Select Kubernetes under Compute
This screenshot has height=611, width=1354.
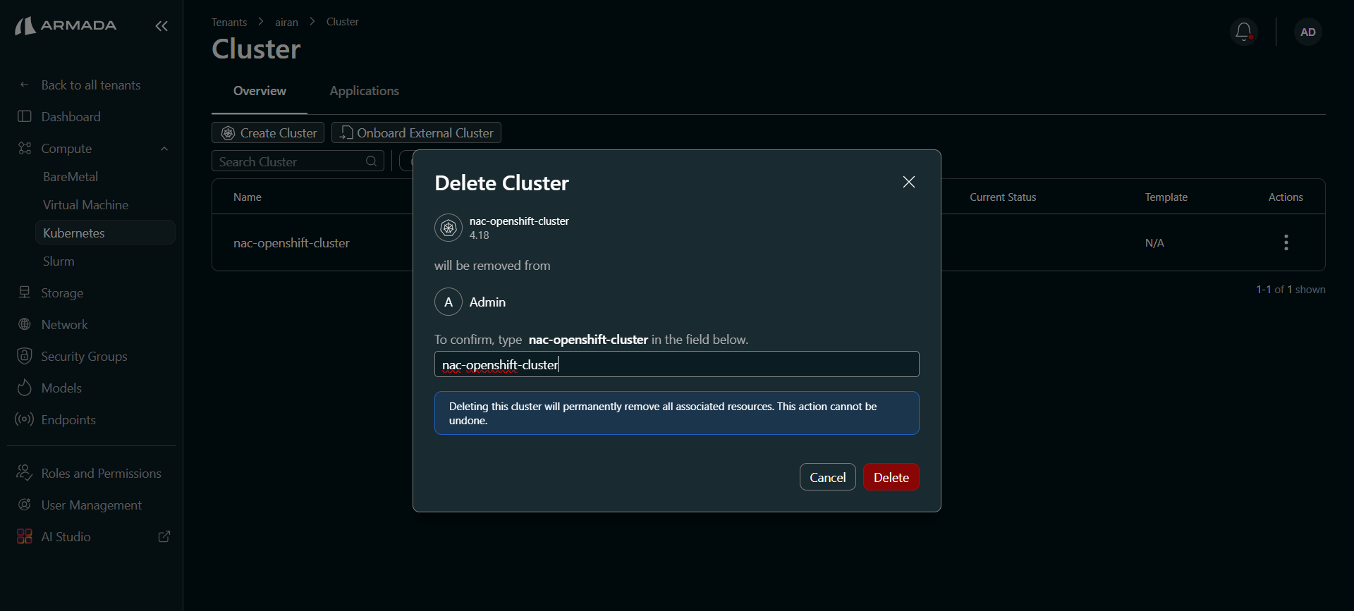105,233
